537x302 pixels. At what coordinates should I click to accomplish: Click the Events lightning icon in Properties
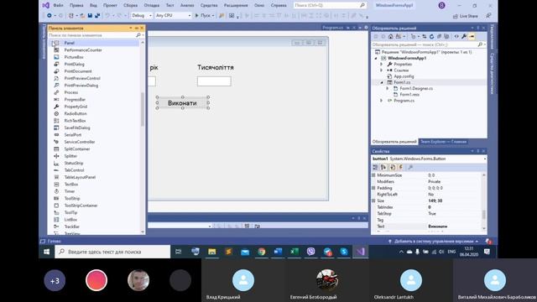(400, 167)
